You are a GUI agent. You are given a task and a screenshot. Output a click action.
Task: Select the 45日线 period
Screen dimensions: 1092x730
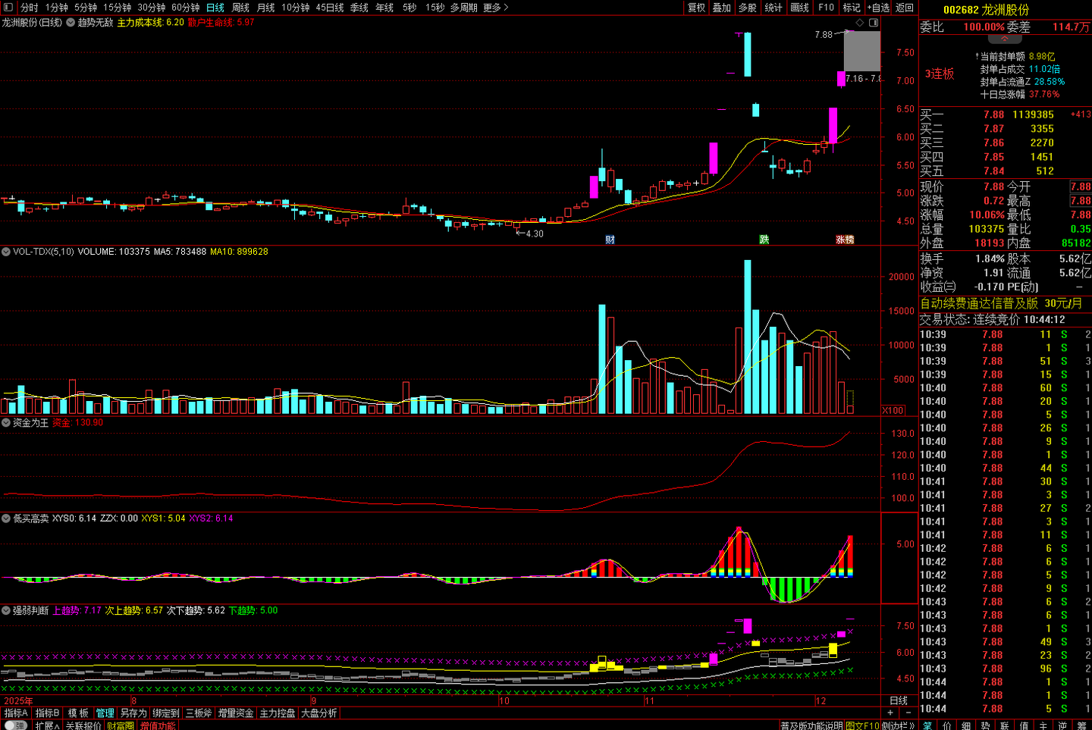pos(330,8)
